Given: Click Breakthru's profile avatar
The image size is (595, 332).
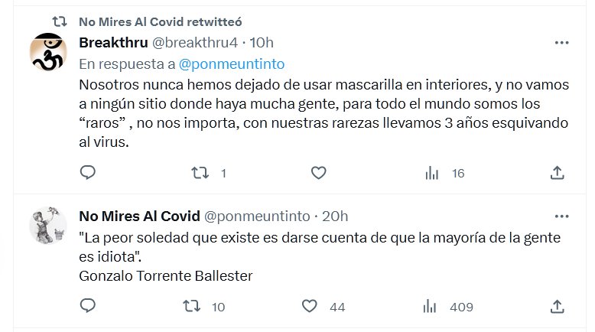Looking at the screenshot, I should tap(48, 54).
